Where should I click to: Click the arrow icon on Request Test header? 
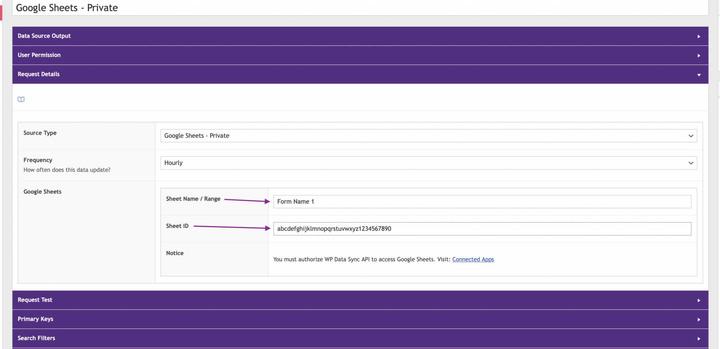pyautogui.click(x=698, y=300)
